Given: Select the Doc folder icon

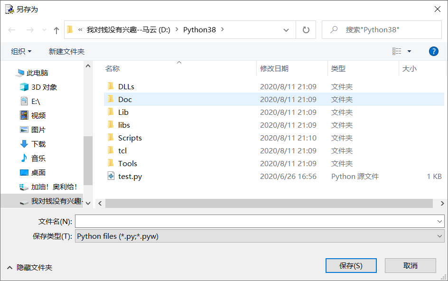Looking at the screenshot, I should [x=111, y=99].
